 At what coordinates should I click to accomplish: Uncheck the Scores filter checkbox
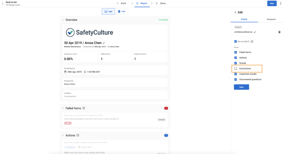click(236, 63)
